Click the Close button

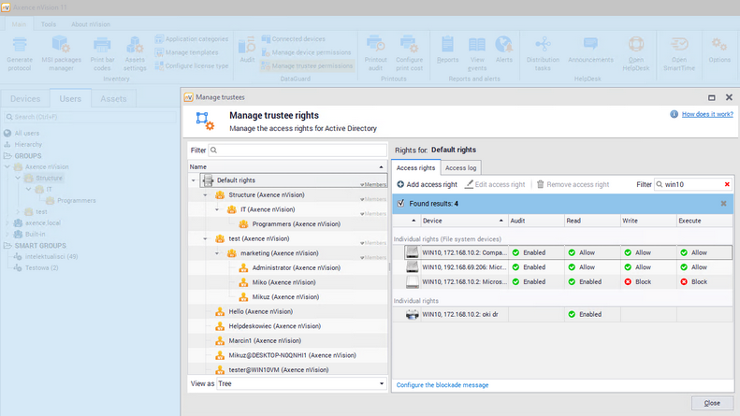(712, 403)
